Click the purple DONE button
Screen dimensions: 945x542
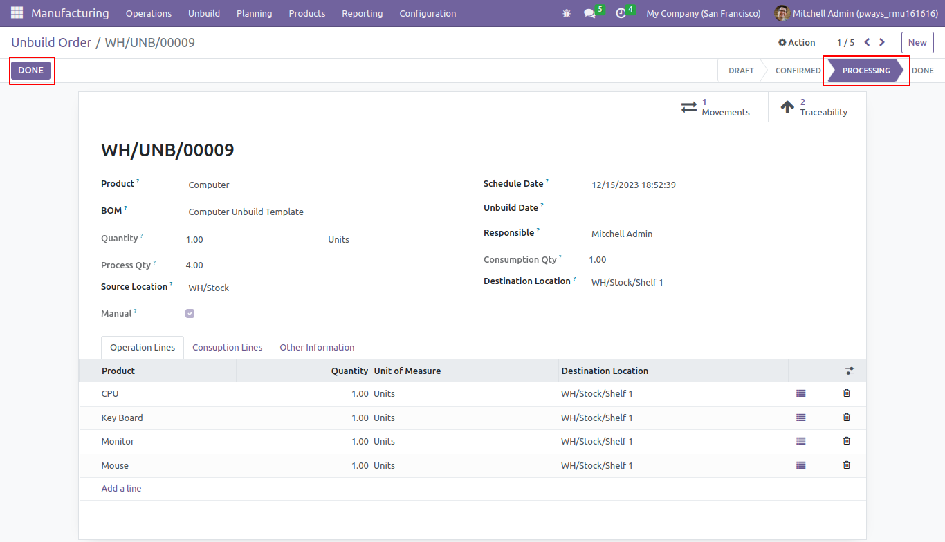point(30,71)
